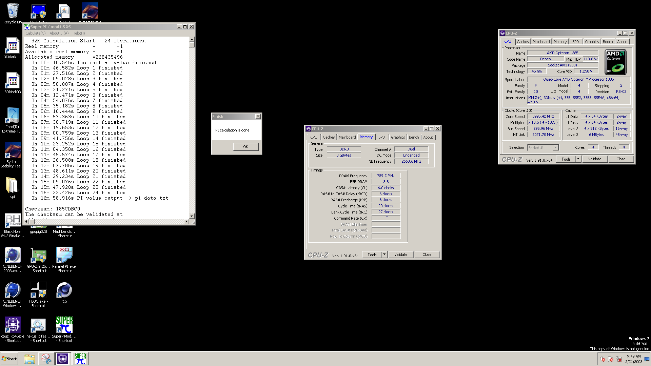Open About...(A) menu in Super PI
Image resolution: width=651 pixels, height=366 pixels.
click(x=59, y=33)
